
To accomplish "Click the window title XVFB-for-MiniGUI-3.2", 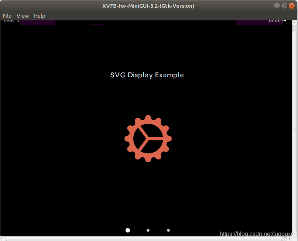I will [148, 6].
